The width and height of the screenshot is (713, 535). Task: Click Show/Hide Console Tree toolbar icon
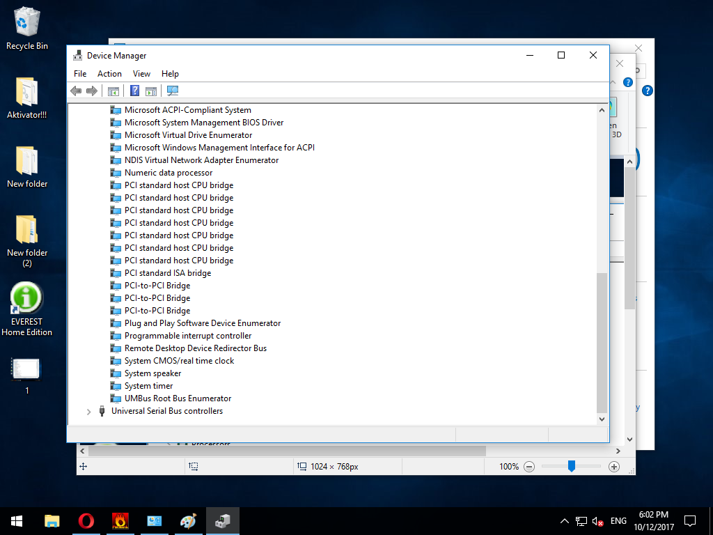(113, 91)
